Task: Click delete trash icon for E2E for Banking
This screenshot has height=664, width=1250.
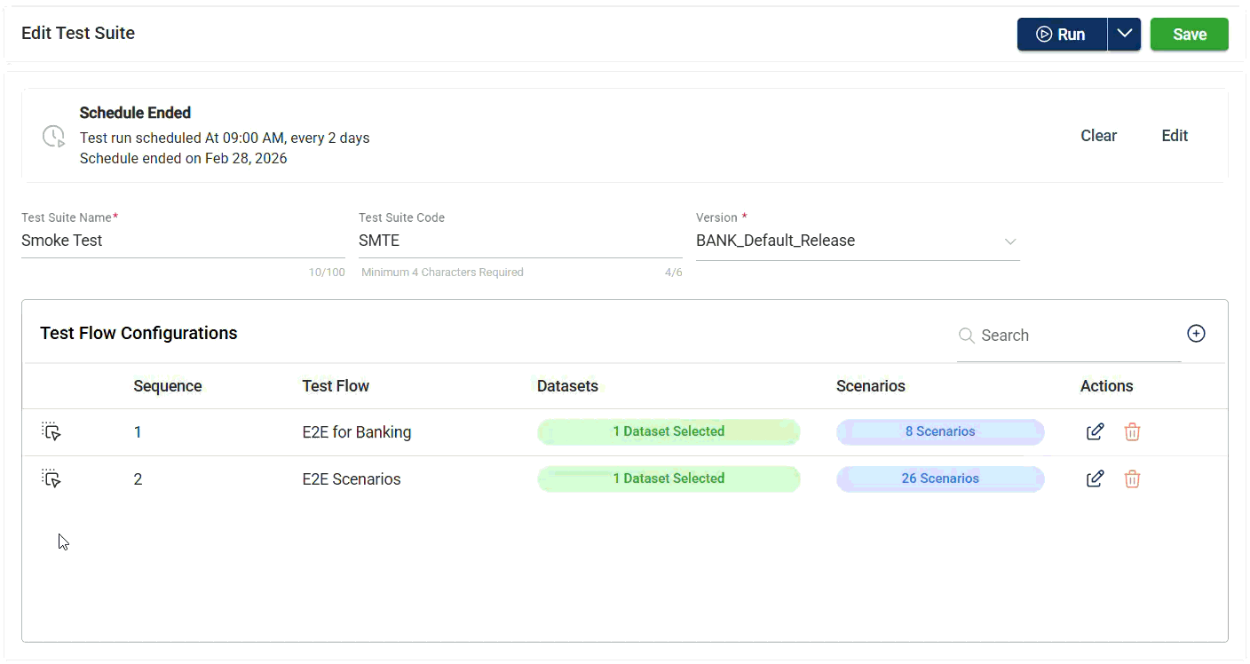Action: click(x=1132, y=431)
